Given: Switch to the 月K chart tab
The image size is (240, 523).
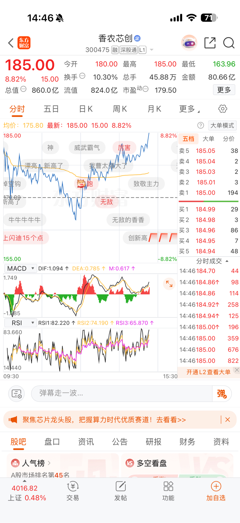Looking at the screenshot, I should click(x=154, y=109).
